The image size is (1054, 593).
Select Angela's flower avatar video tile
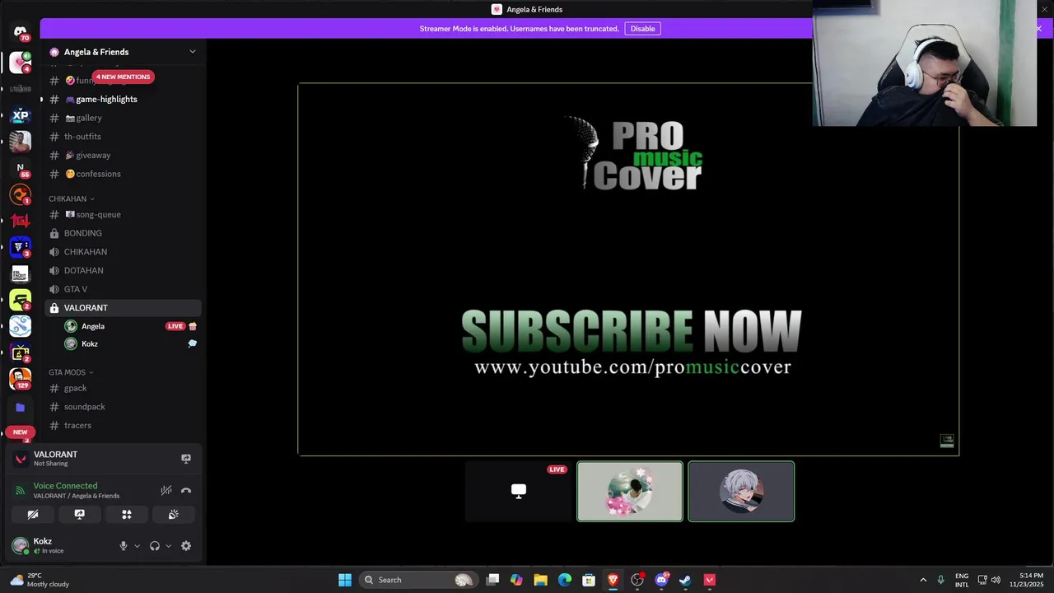[x=630, y=491]
